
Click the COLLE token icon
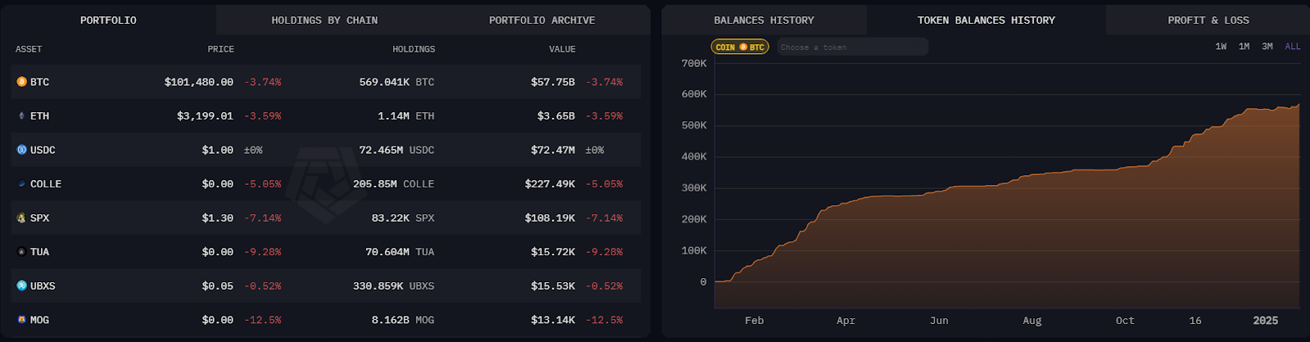22,184
